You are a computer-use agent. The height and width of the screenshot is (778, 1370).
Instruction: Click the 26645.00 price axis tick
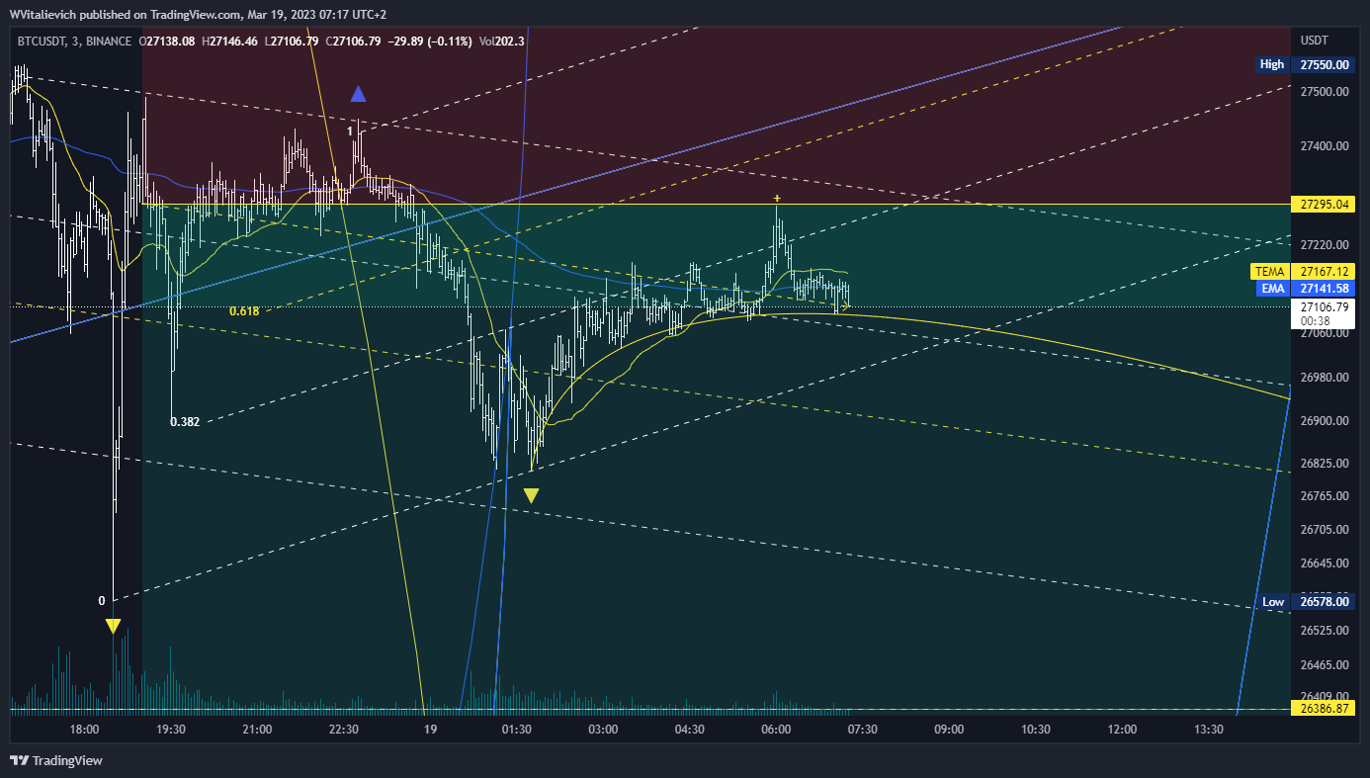pyautogui.click(x=1325, y=563)
